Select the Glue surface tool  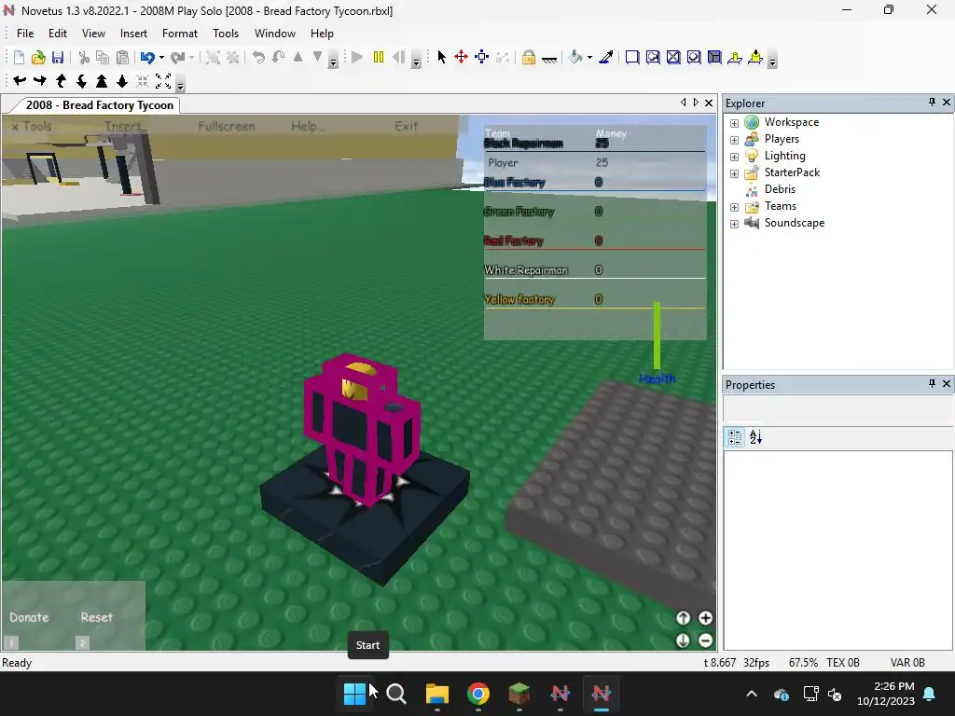(x=653, y=57)
